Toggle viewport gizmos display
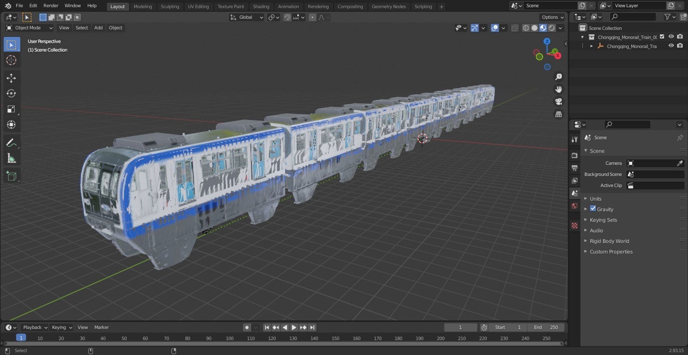688x355 pixels. (474, 28)
